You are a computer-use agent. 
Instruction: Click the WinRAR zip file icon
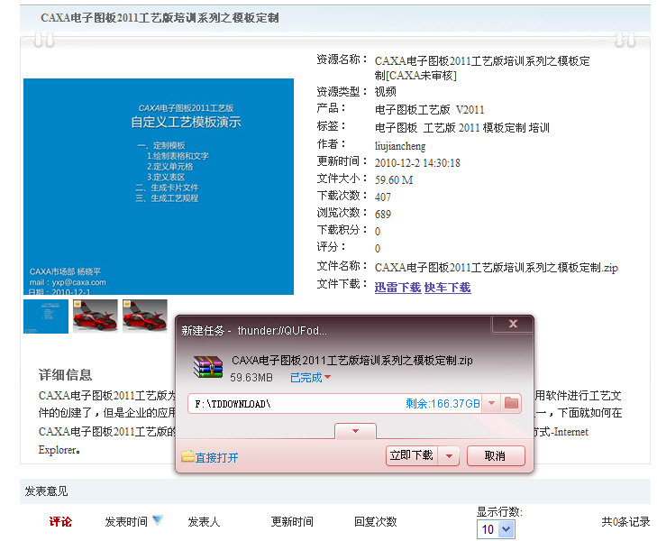209,367
